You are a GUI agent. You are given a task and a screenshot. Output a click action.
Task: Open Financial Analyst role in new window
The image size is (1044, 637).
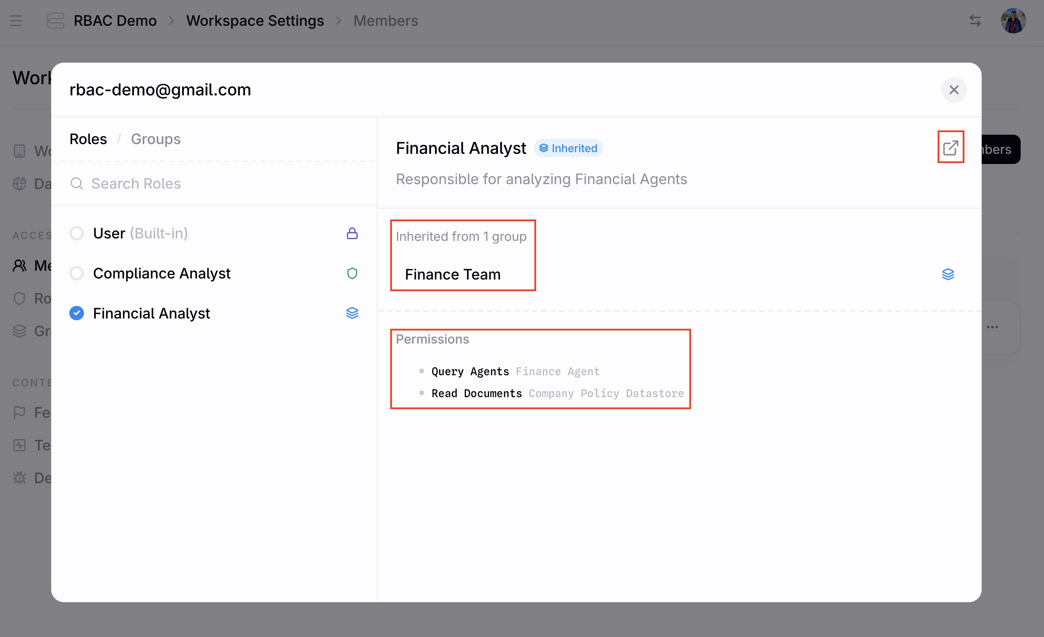(x=950, y=147)
